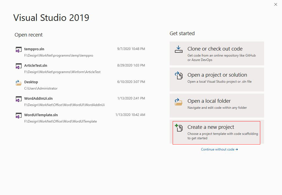Viewport: 282px width, 195px height.
Task: Click the path F:\Design\WorkNet\Office\Word\WordUI\WordAddInUi
Action: [x=64, y=105]
